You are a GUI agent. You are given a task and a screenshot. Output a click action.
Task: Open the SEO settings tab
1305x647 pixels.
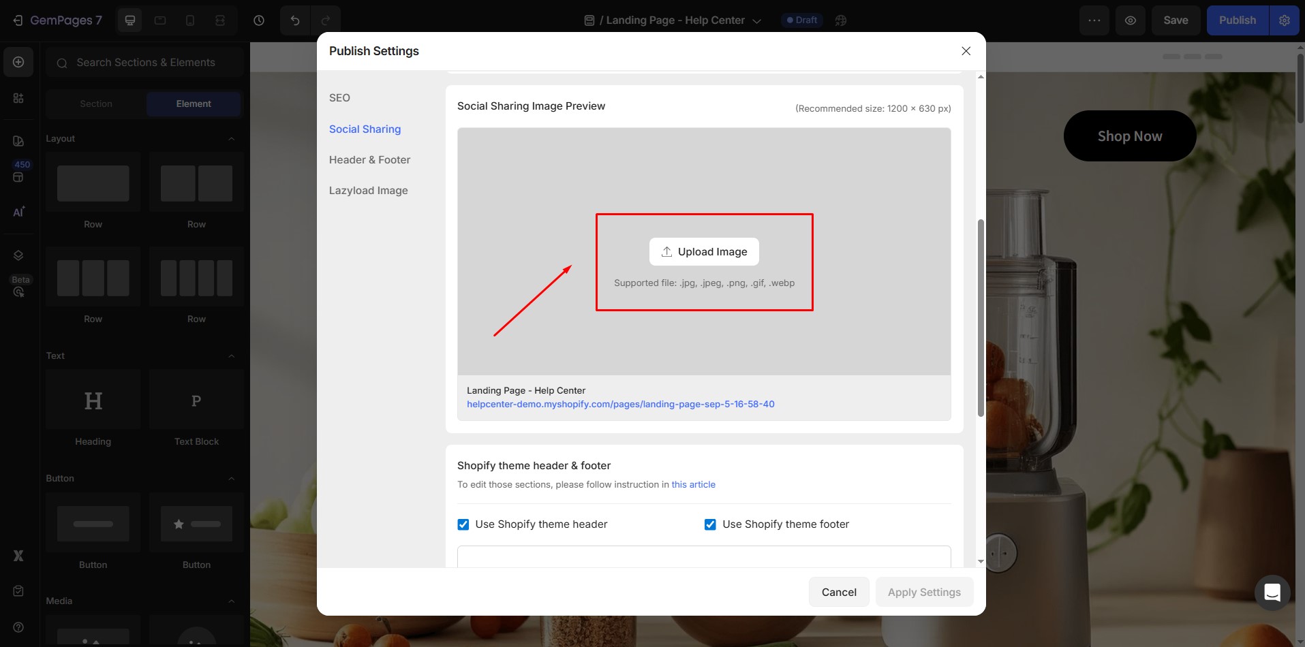tap(339, 98)
